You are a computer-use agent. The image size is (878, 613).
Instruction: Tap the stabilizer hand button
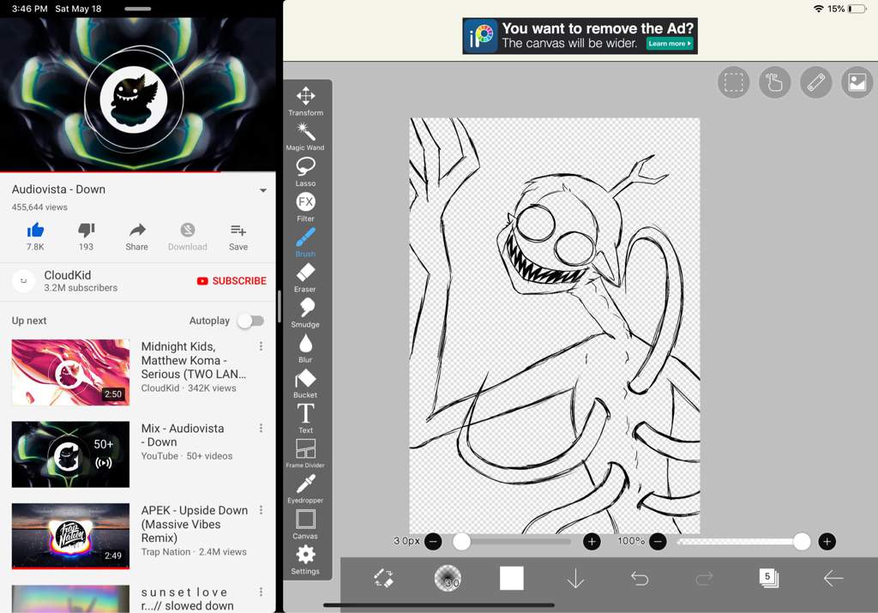tap(775, 83)
